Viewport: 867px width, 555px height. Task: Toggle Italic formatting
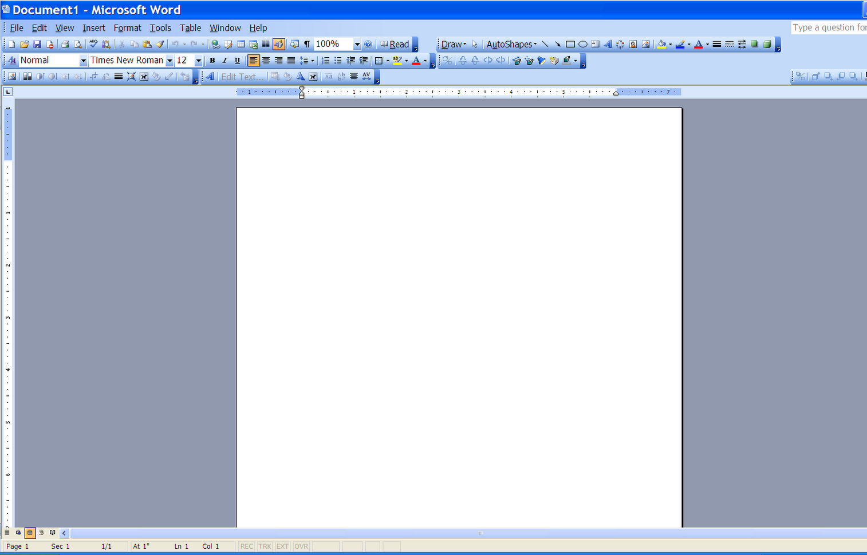(x=224, y=60)
